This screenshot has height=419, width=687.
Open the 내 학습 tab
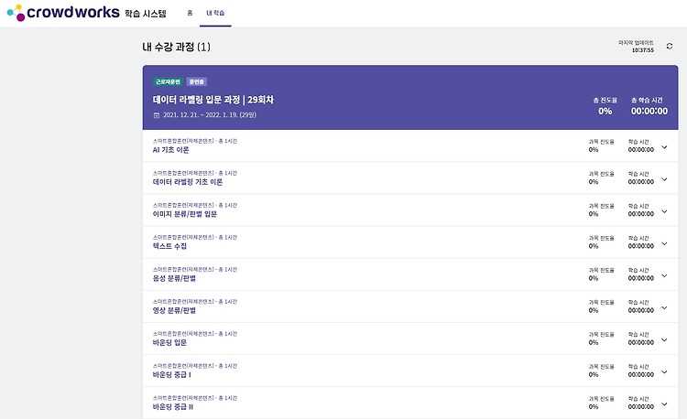click(215, 13)
